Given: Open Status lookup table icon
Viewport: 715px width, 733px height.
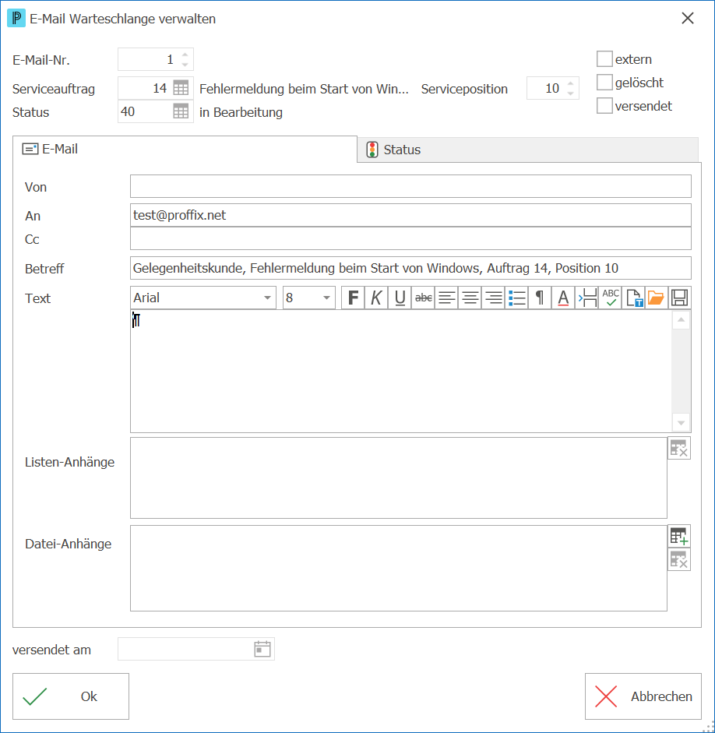Looking at the screenshot, I should pos(181,111).
